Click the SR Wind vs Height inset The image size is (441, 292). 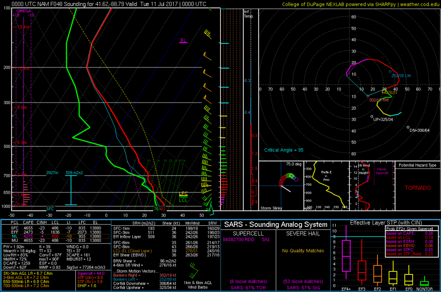tap(372, 186)
